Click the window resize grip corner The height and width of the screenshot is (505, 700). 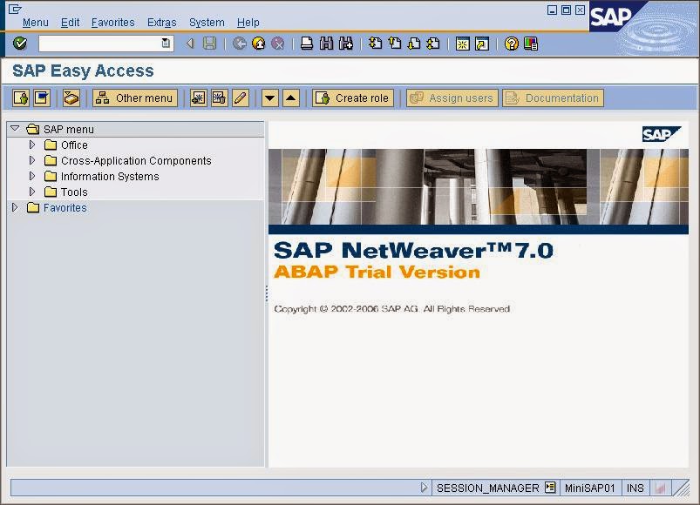pos(681,488)
